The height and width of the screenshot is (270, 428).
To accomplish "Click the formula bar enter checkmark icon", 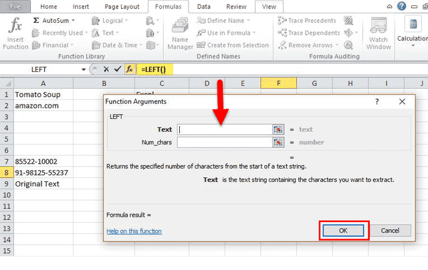I will (118, 69).
